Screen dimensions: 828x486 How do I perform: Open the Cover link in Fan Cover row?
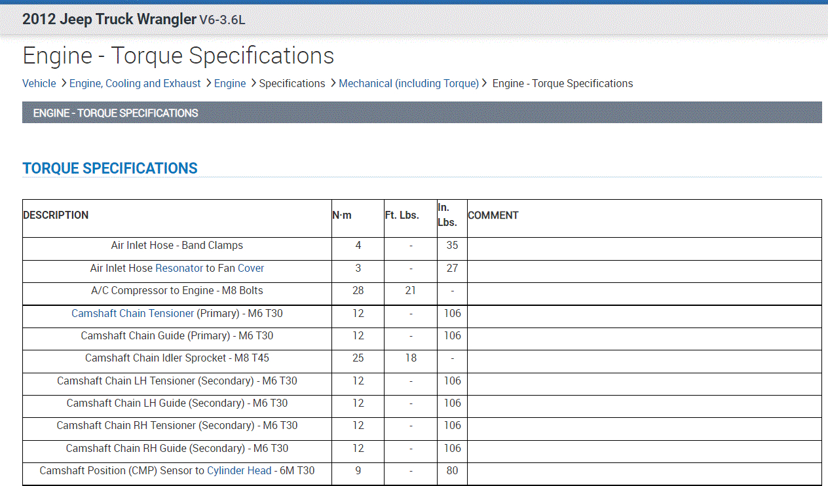(251, 268)
